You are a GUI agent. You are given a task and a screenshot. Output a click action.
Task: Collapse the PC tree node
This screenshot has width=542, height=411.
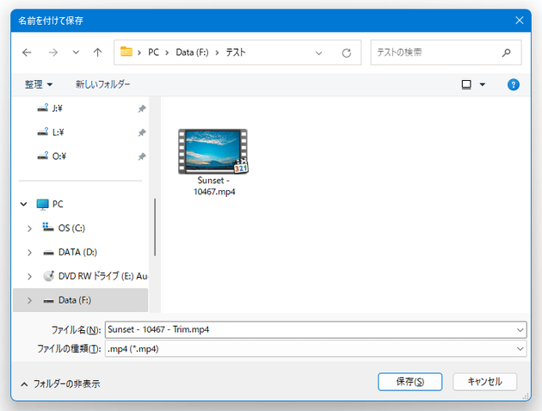pyautogui.click(x=23, y=204)
